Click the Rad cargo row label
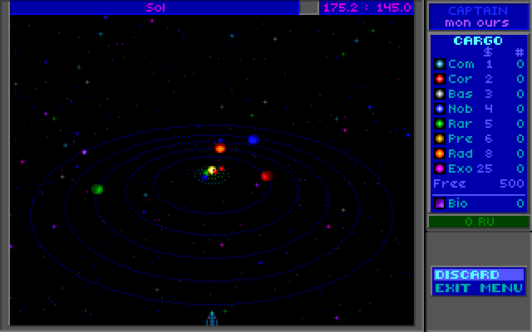 [461, 154]
